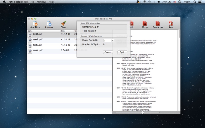Click the Sign PDF toolbar icon
Screen dimensions: 205x128
[171, 23]
